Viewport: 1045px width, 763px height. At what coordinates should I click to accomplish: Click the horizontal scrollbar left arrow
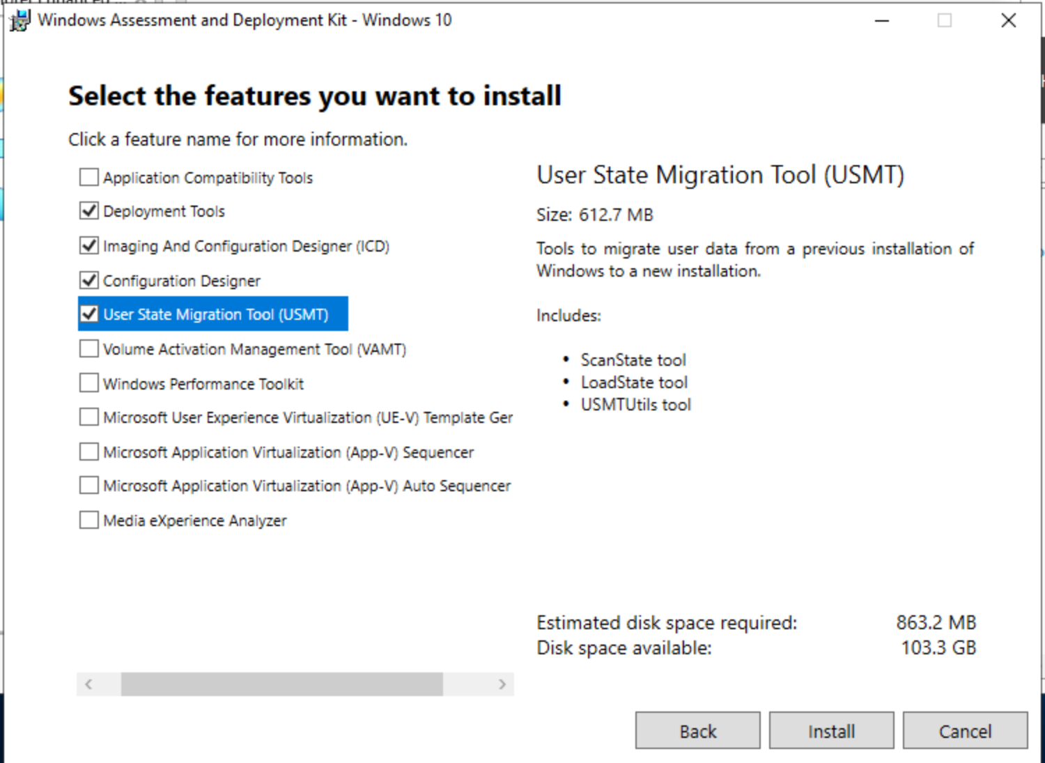(88, 684)
